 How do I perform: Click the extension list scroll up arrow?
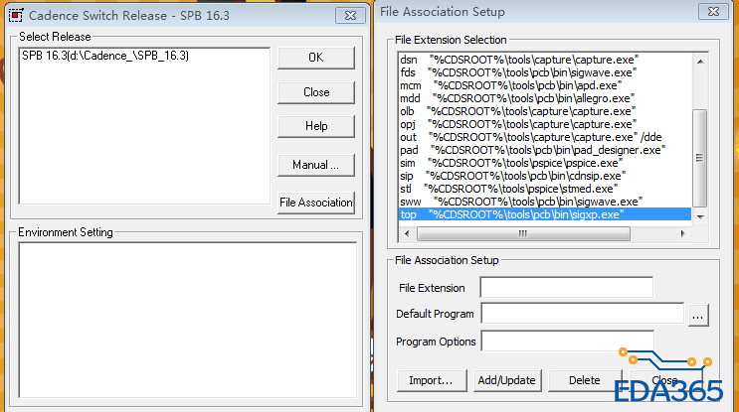coord(700,62)
